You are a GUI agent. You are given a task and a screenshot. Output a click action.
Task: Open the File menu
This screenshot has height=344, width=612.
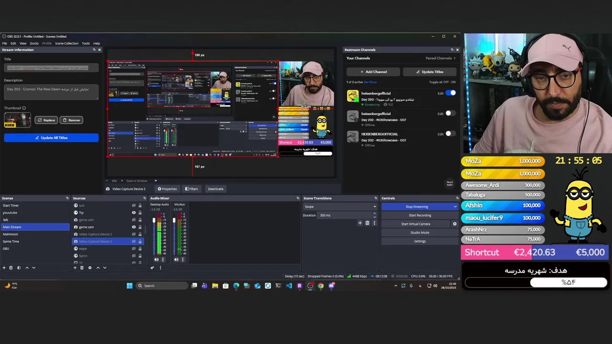click(x=4, y=43)
